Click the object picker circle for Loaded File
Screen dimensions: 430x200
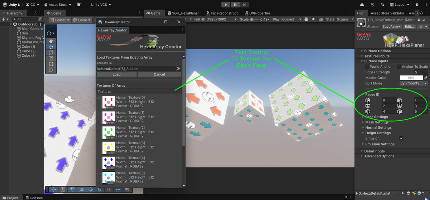(x=178, y=68)
